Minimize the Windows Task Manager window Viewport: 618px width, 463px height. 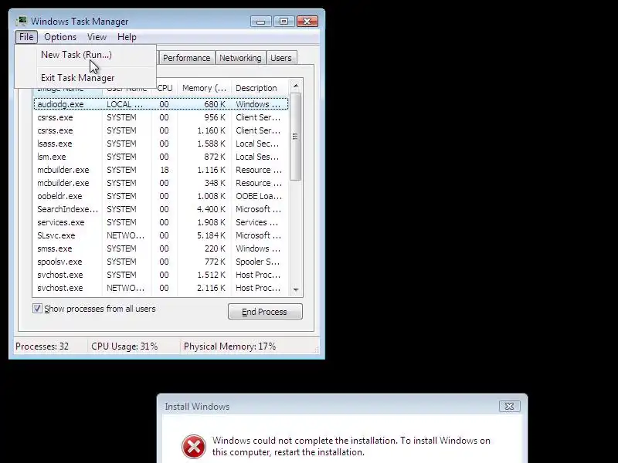(260, 22)
